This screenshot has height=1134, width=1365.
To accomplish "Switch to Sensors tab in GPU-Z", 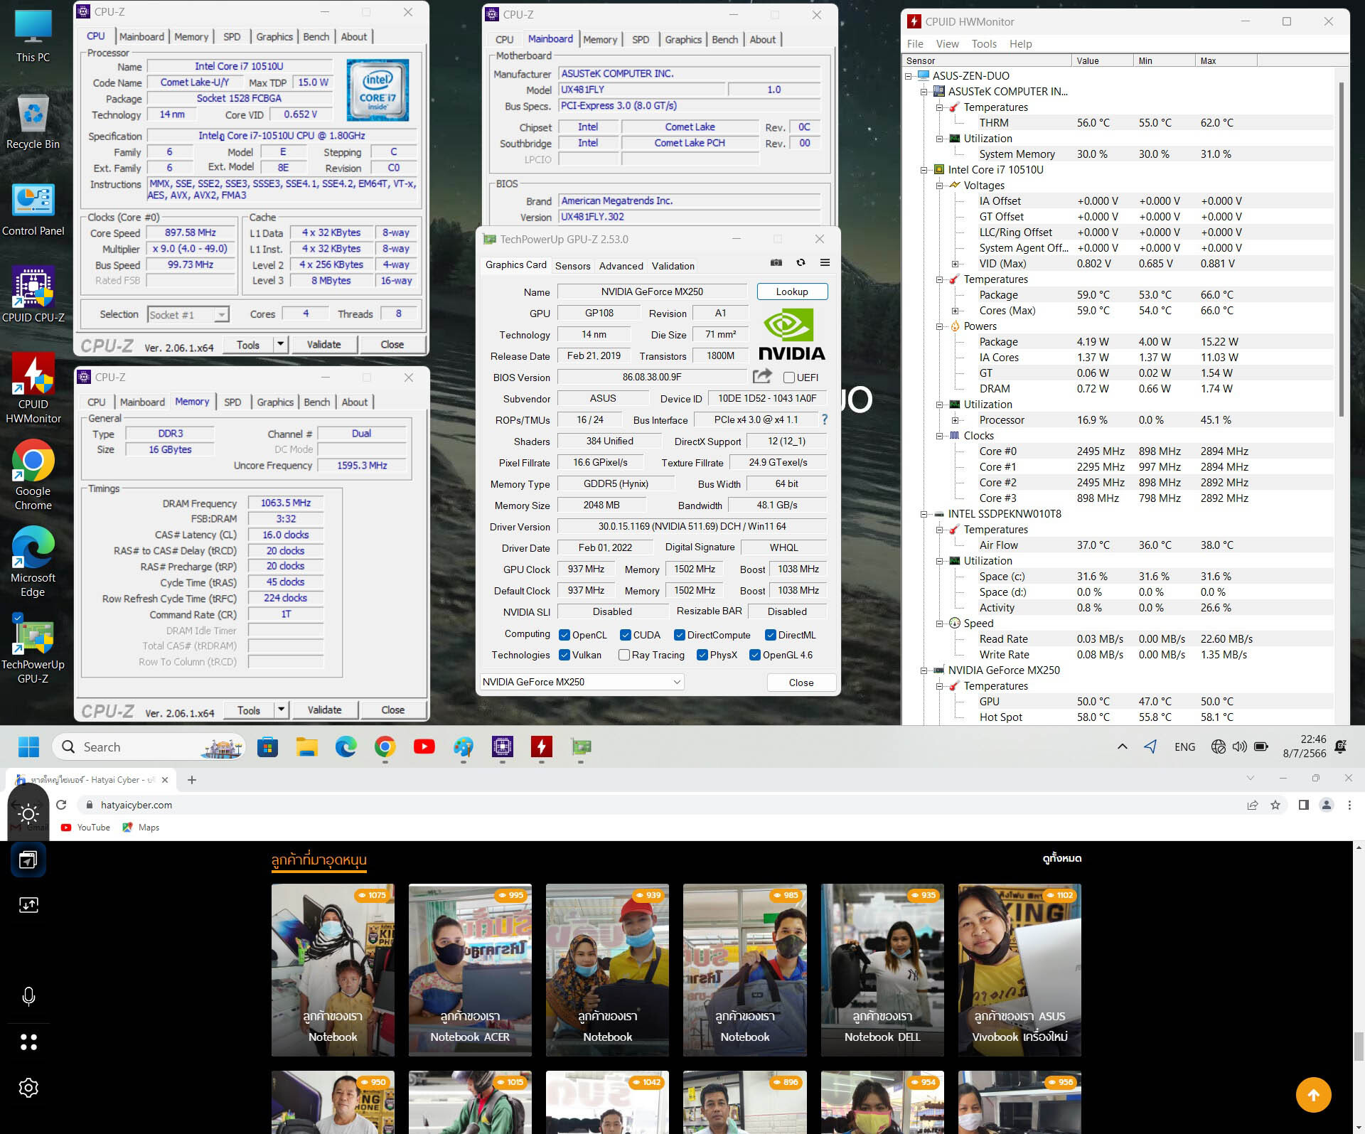I will (x=572, y=265).
